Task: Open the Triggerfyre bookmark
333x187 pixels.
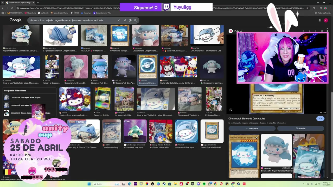Action: pyautogui.click(x=86, y=13)
